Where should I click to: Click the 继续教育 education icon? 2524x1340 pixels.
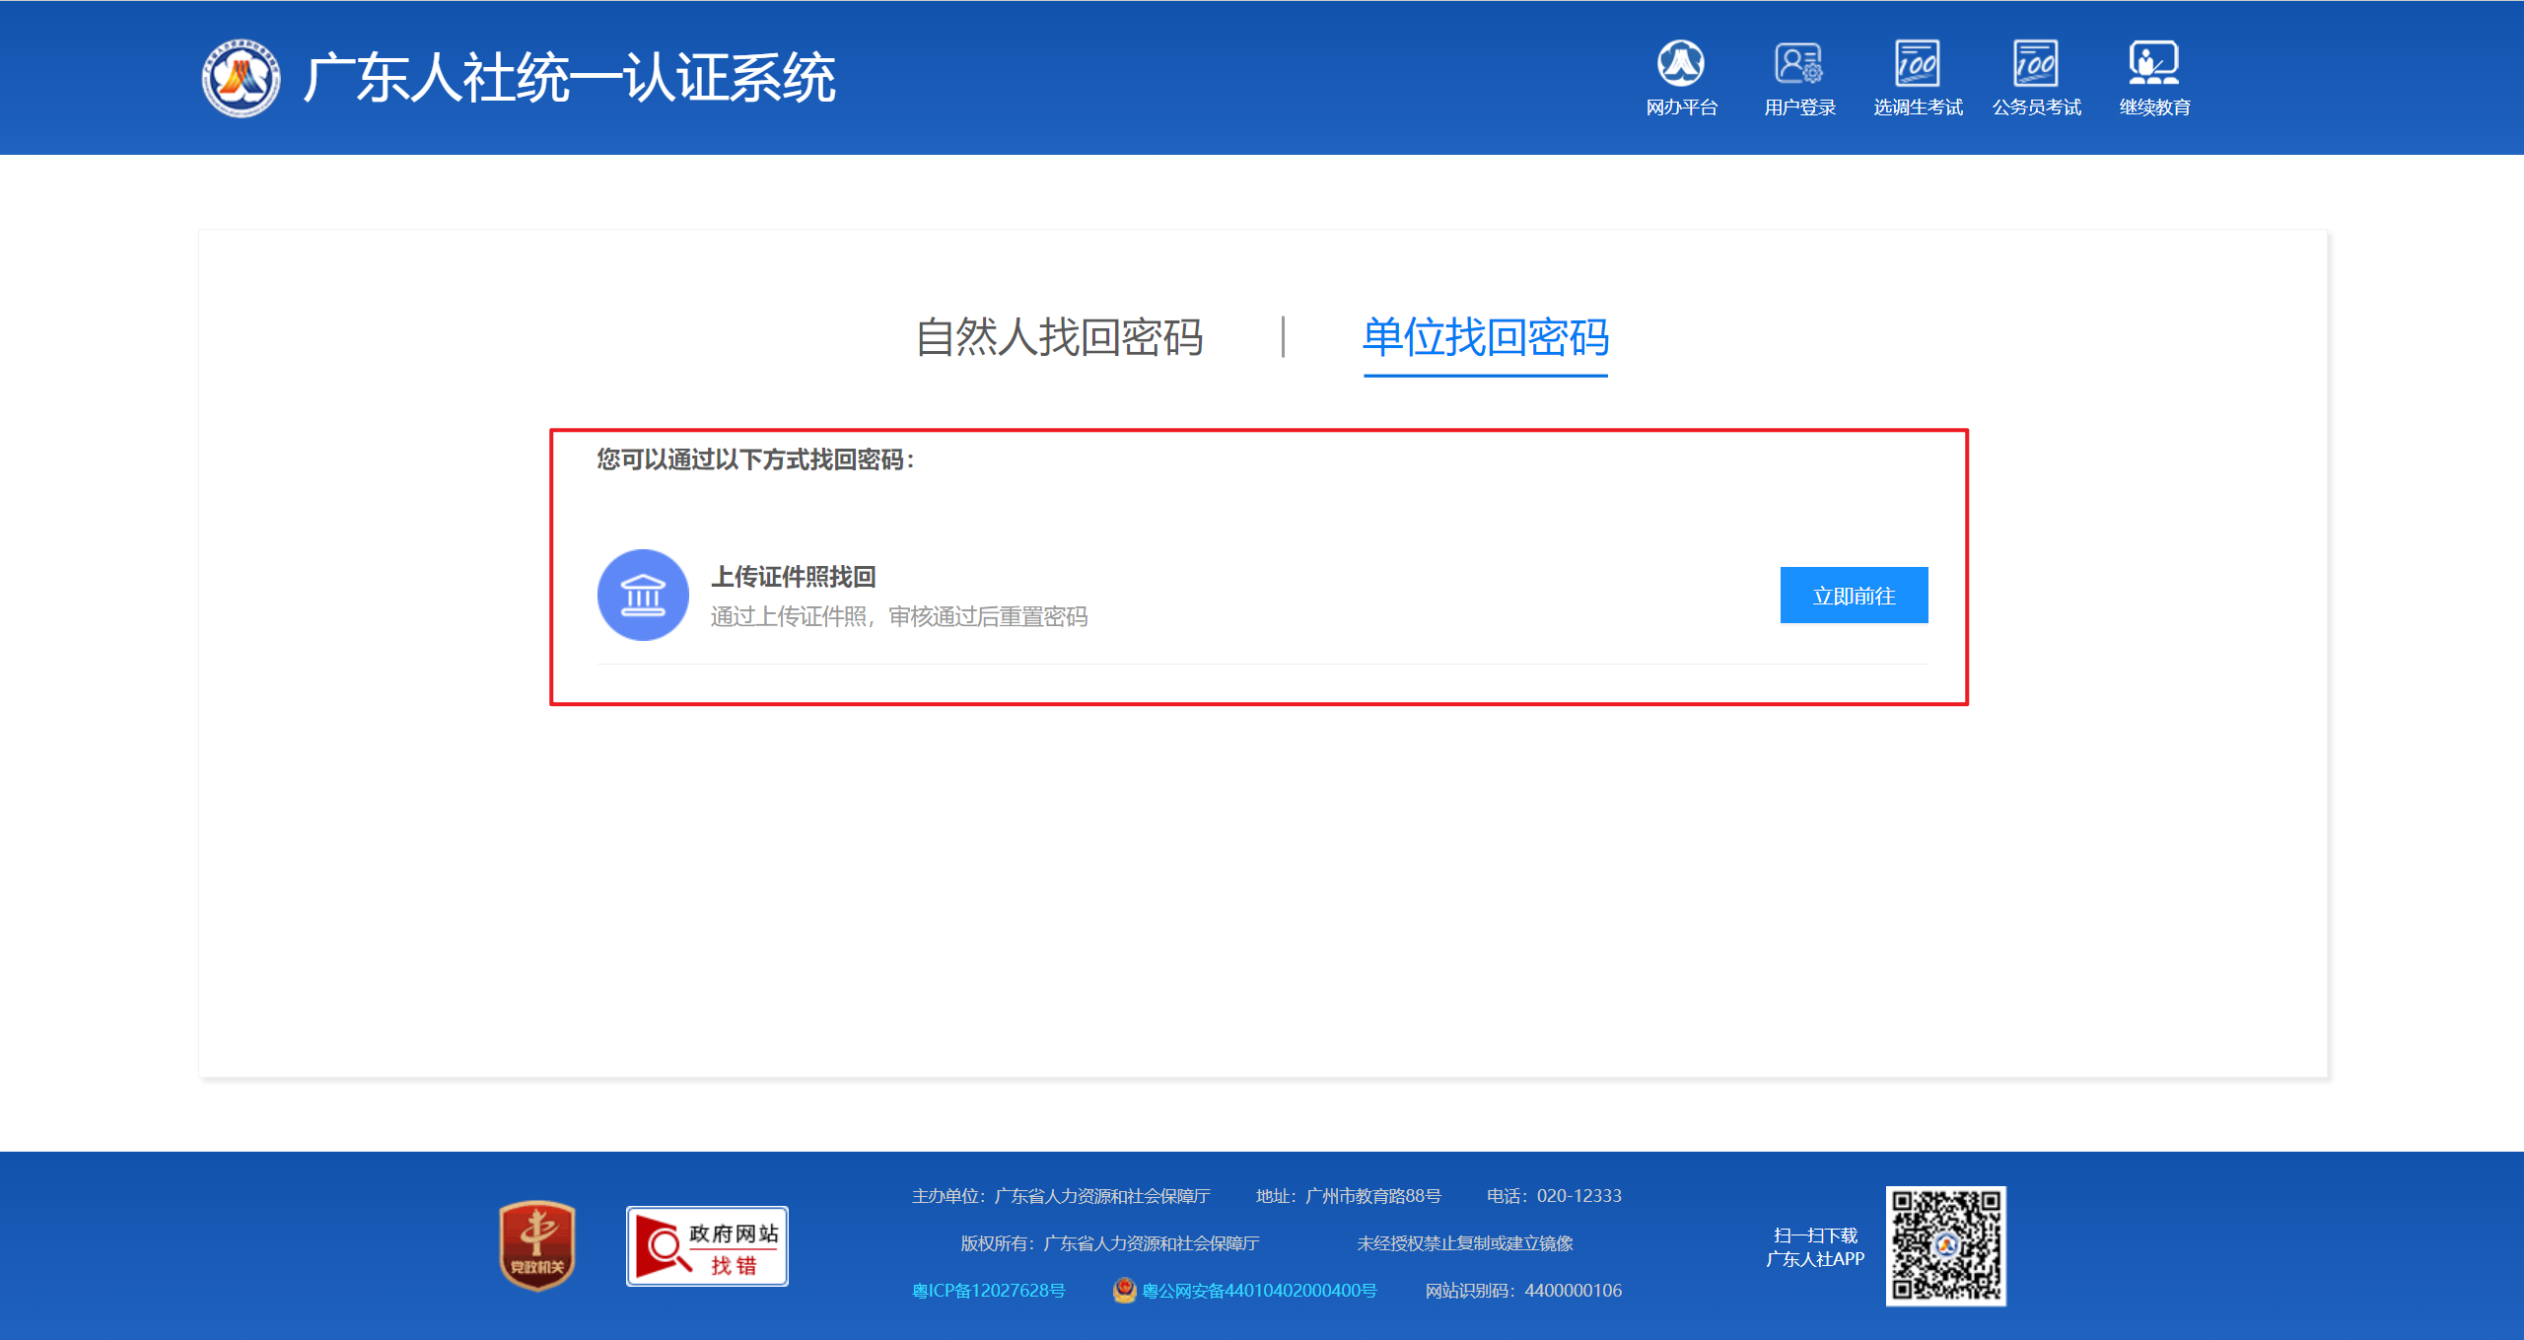[2154, 65]
